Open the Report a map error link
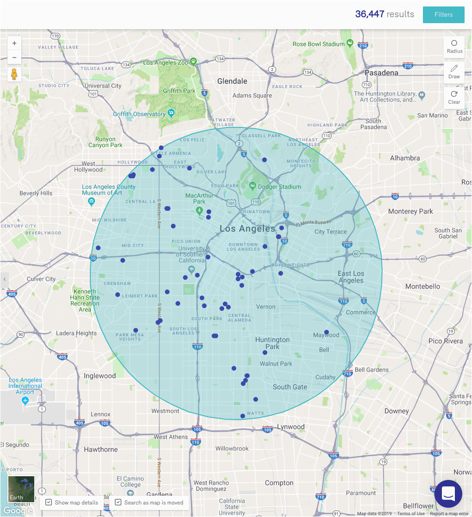Image resolution: width=472 pixels, height=517 pixels. pos(449,513)
